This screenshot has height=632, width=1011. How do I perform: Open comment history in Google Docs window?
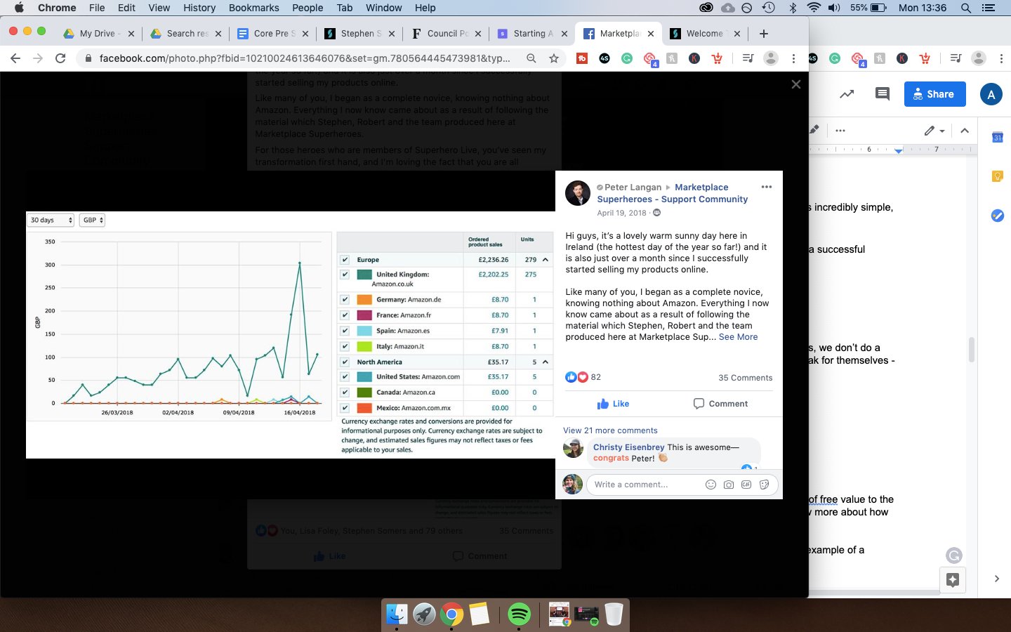(x=883, y=93)
